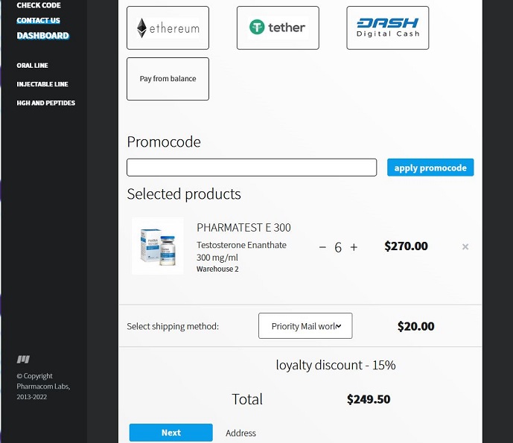The height and width of the screenshot is (443, 513).
Task: Click the footer logo above Copyright
Action: pos(23,360)
